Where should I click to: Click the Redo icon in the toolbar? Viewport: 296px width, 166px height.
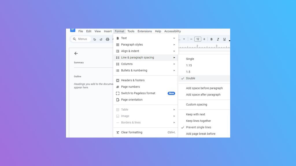point(101,39)
